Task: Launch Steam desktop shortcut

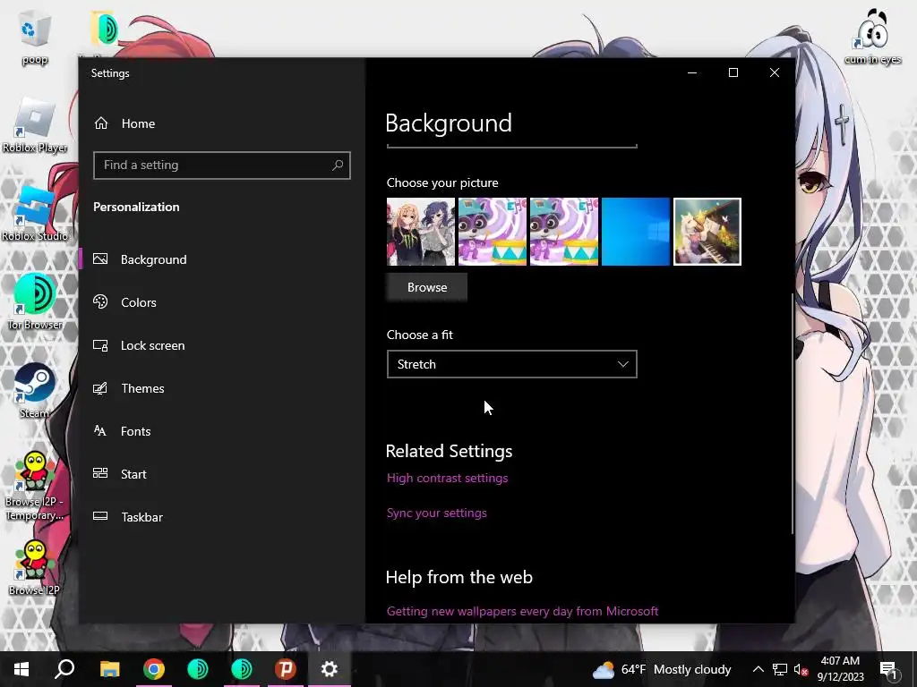Action: tap(35, 390)
